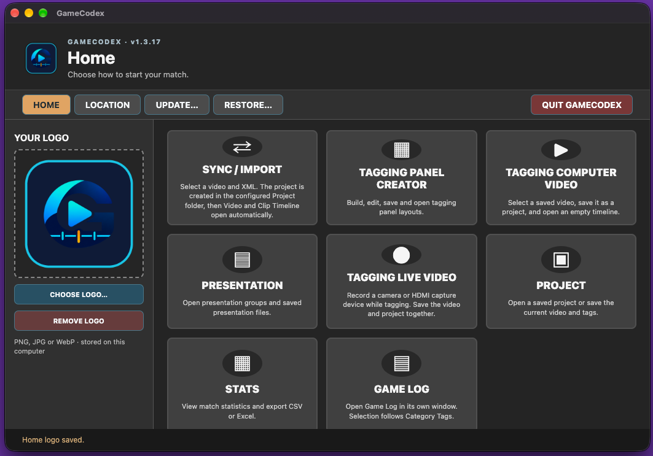This screenshot has height=456, width=653.
Task: Open the PRESENTATION card title
Action: 242,285
